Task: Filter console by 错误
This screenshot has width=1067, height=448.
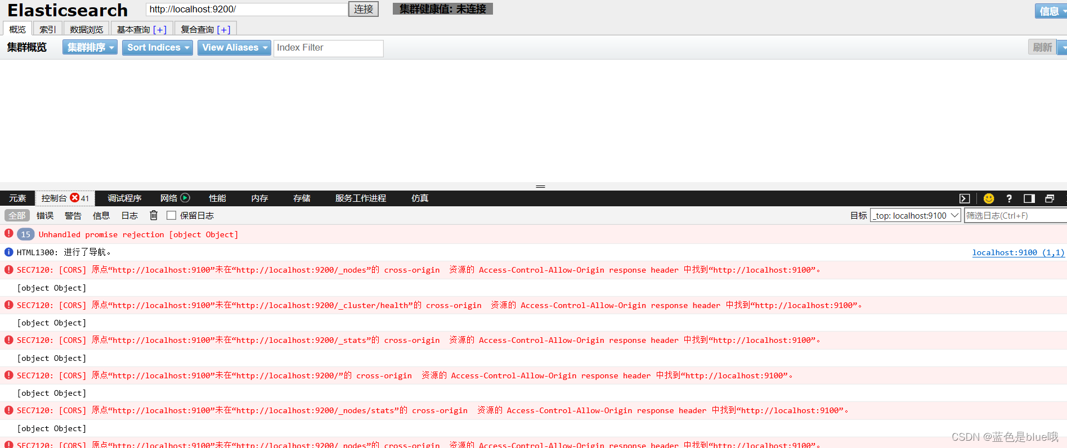Action: [45, 215]
